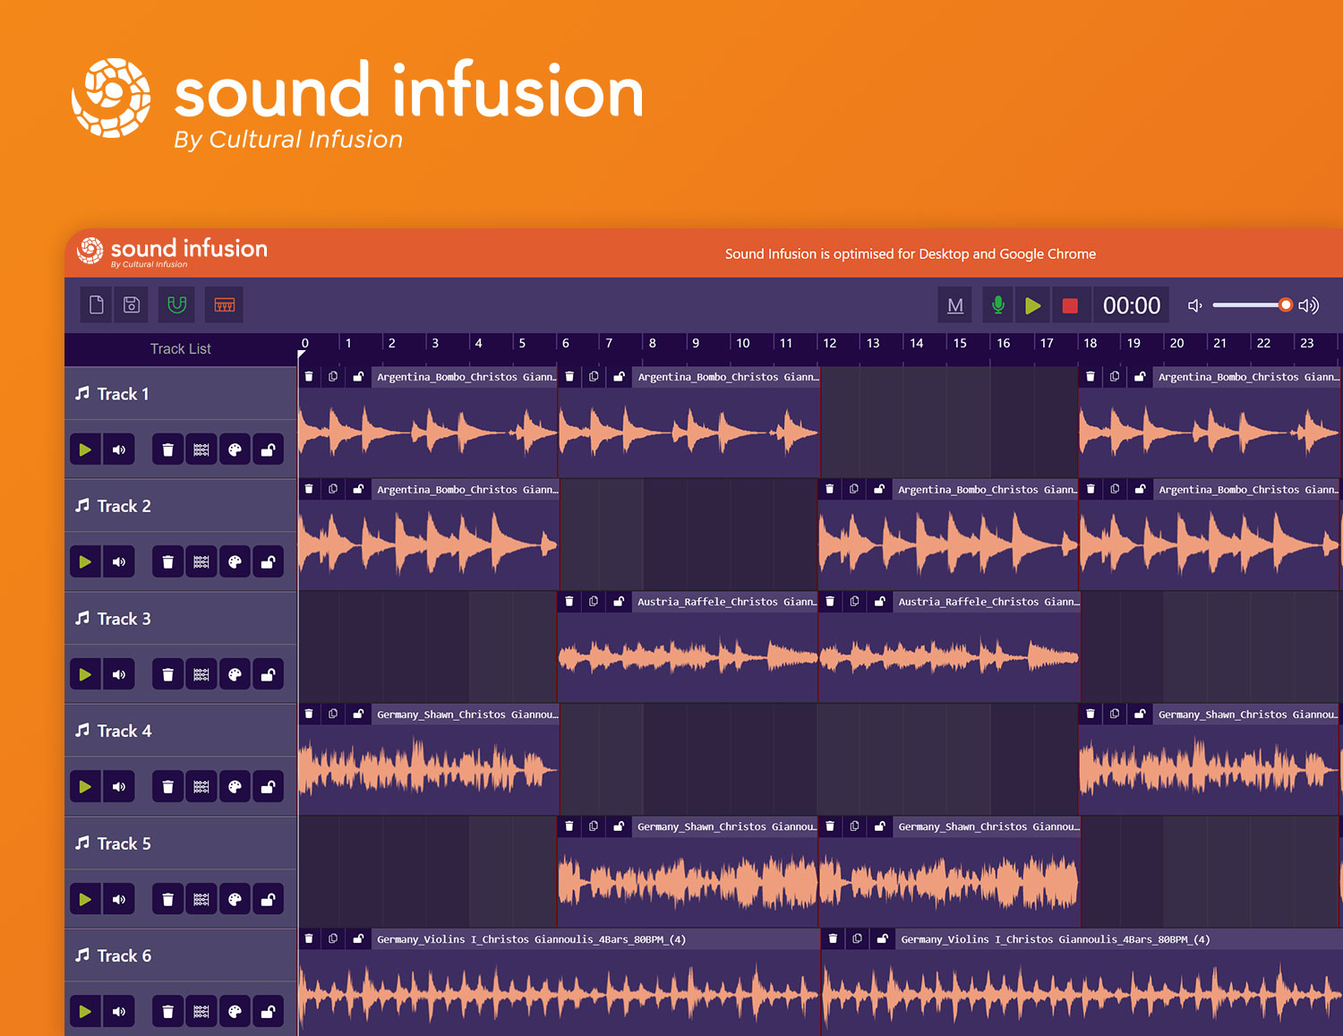Toggle lock on Track 5
Screen dimensions: 1343x1036
[268, 899]
